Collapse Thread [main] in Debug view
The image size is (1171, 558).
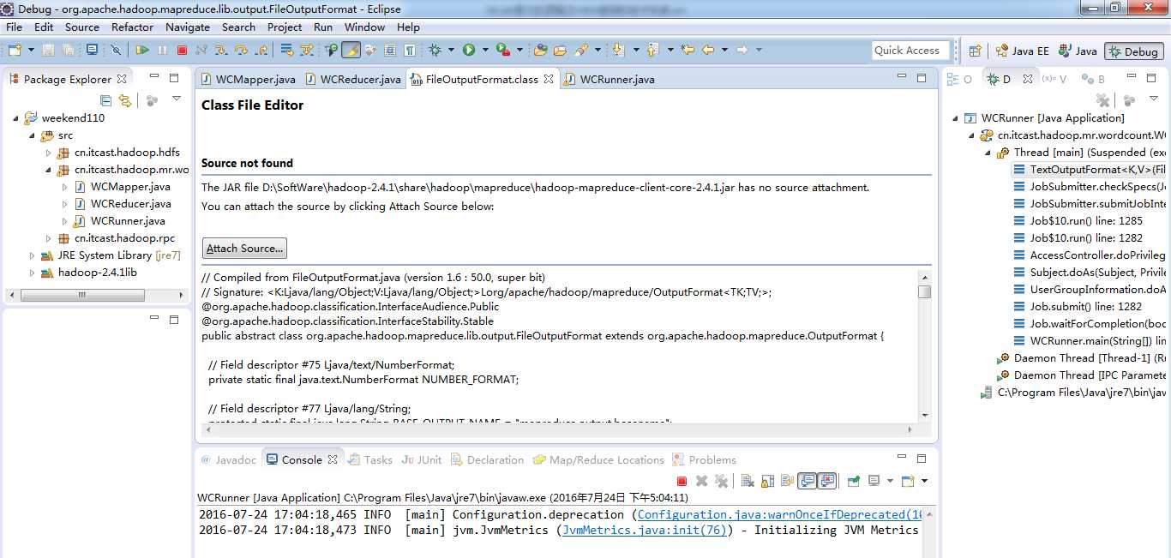[x=988, y=153]
